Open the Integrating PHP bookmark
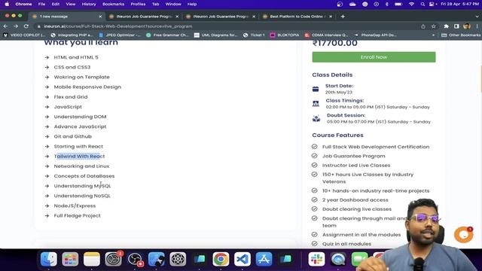Viewport: 482px width, 271px height. tap(72, 35)
